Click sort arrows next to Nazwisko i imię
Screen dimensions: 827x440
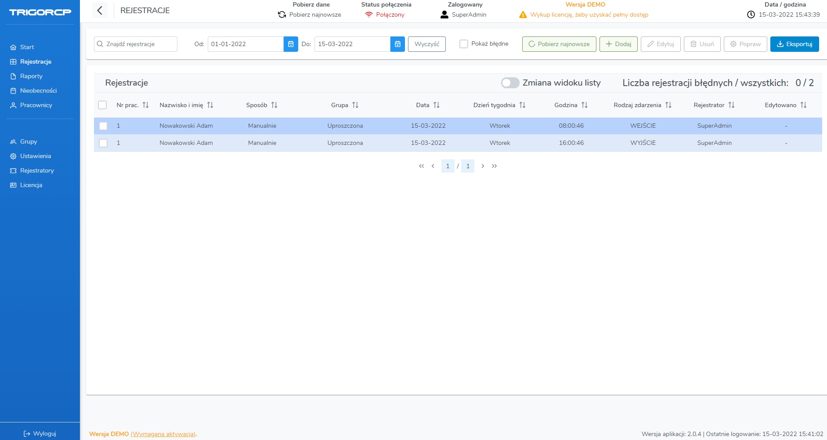tap(210, 105)
